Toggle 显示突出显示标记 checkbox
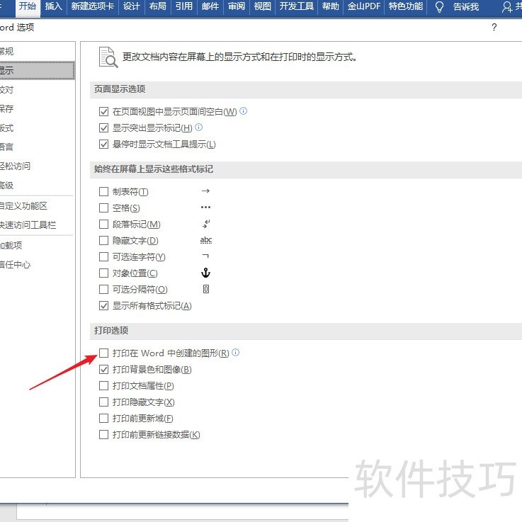522x522 pixels. (103, 127)
